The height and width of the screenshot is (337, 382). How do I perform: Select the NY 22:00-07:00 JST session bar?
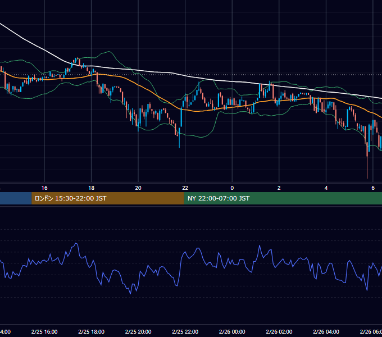tap(283, 198)
